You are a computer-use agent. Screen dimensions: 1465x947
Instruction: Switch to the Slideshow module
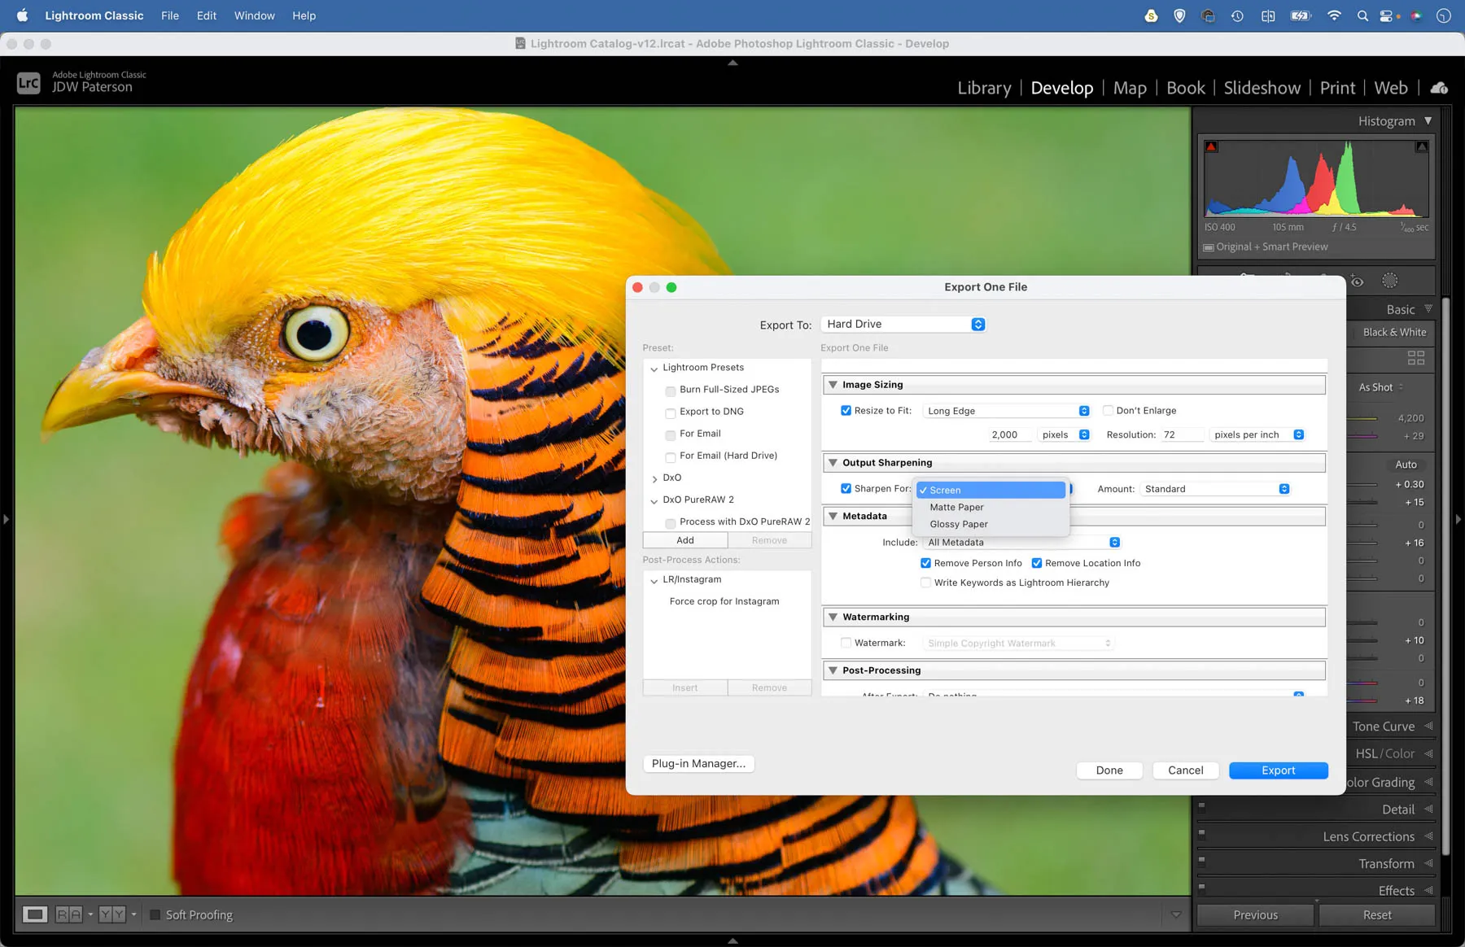click(1262, 88)
